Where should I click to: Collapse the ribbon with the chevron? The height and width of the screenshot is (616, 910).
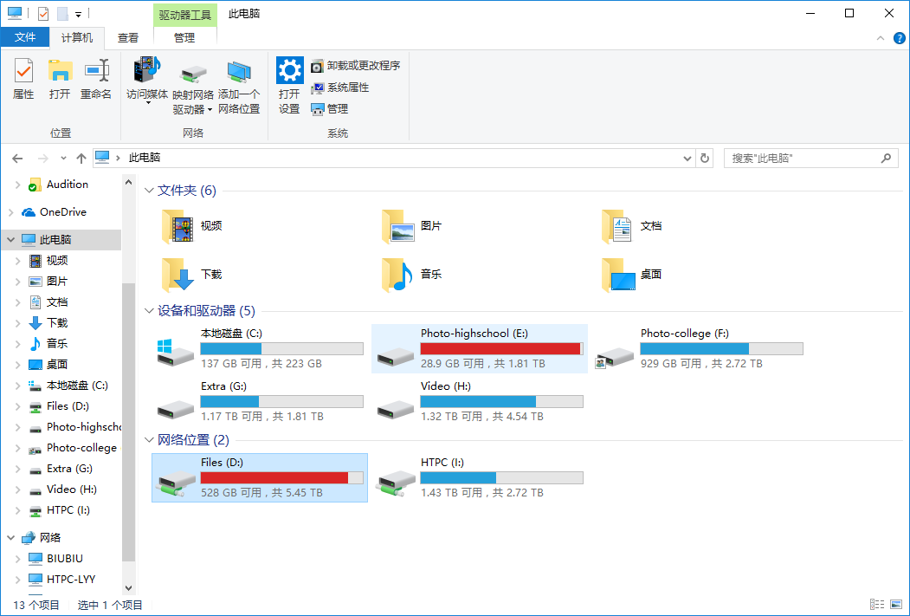[x=881, y=38]
